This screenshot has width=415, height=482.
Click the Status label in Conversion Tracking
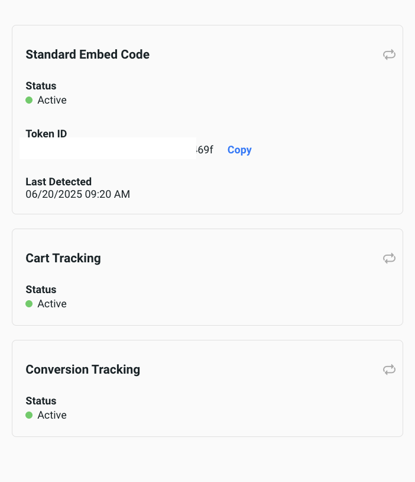41,401
